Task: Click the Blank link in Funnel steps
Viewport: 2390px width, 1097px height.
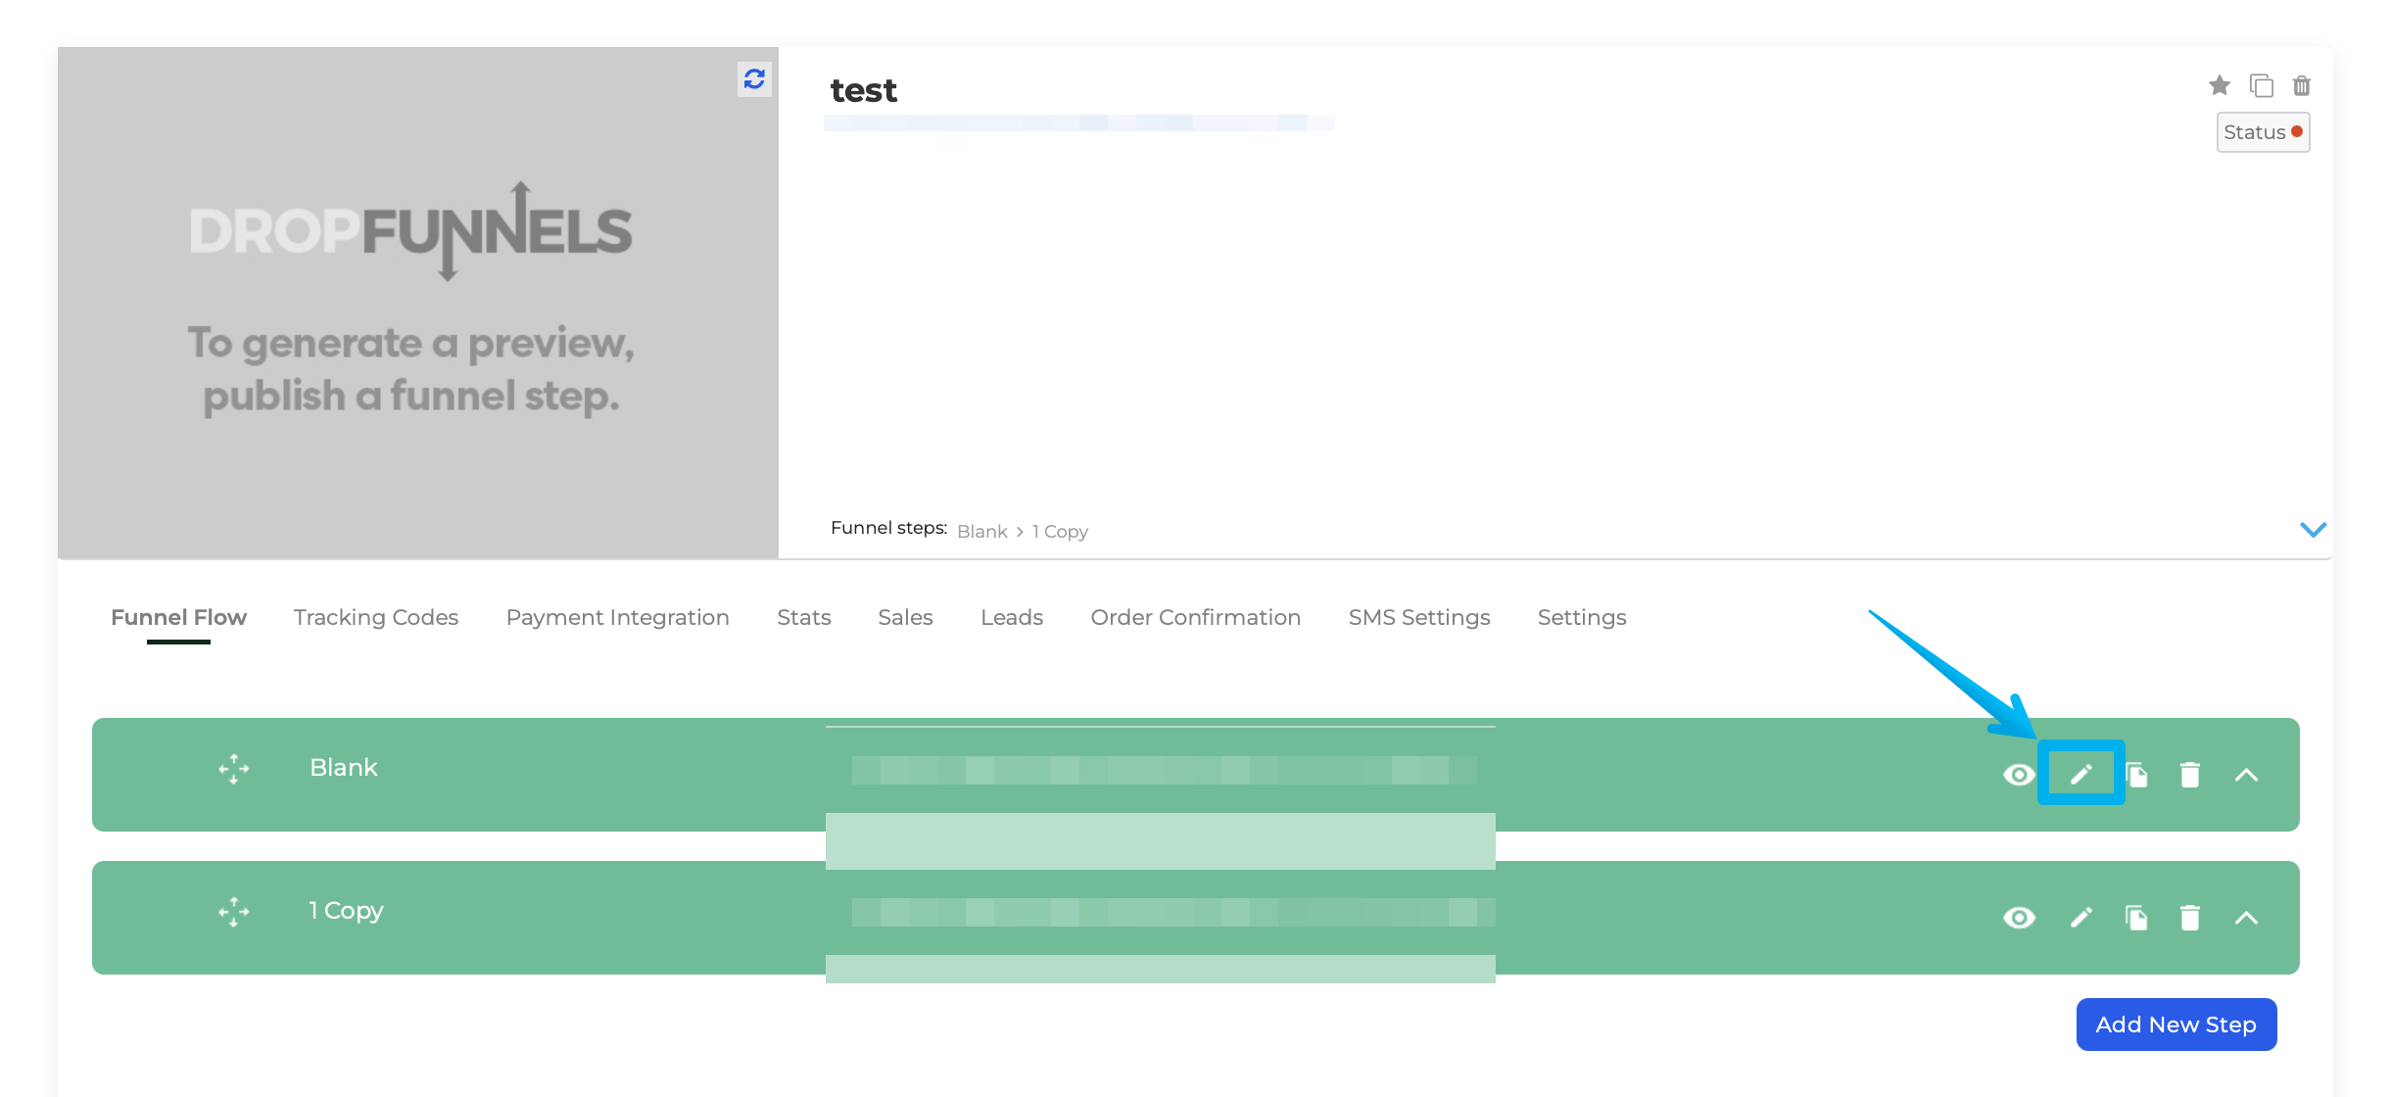Action: [981, 531]
